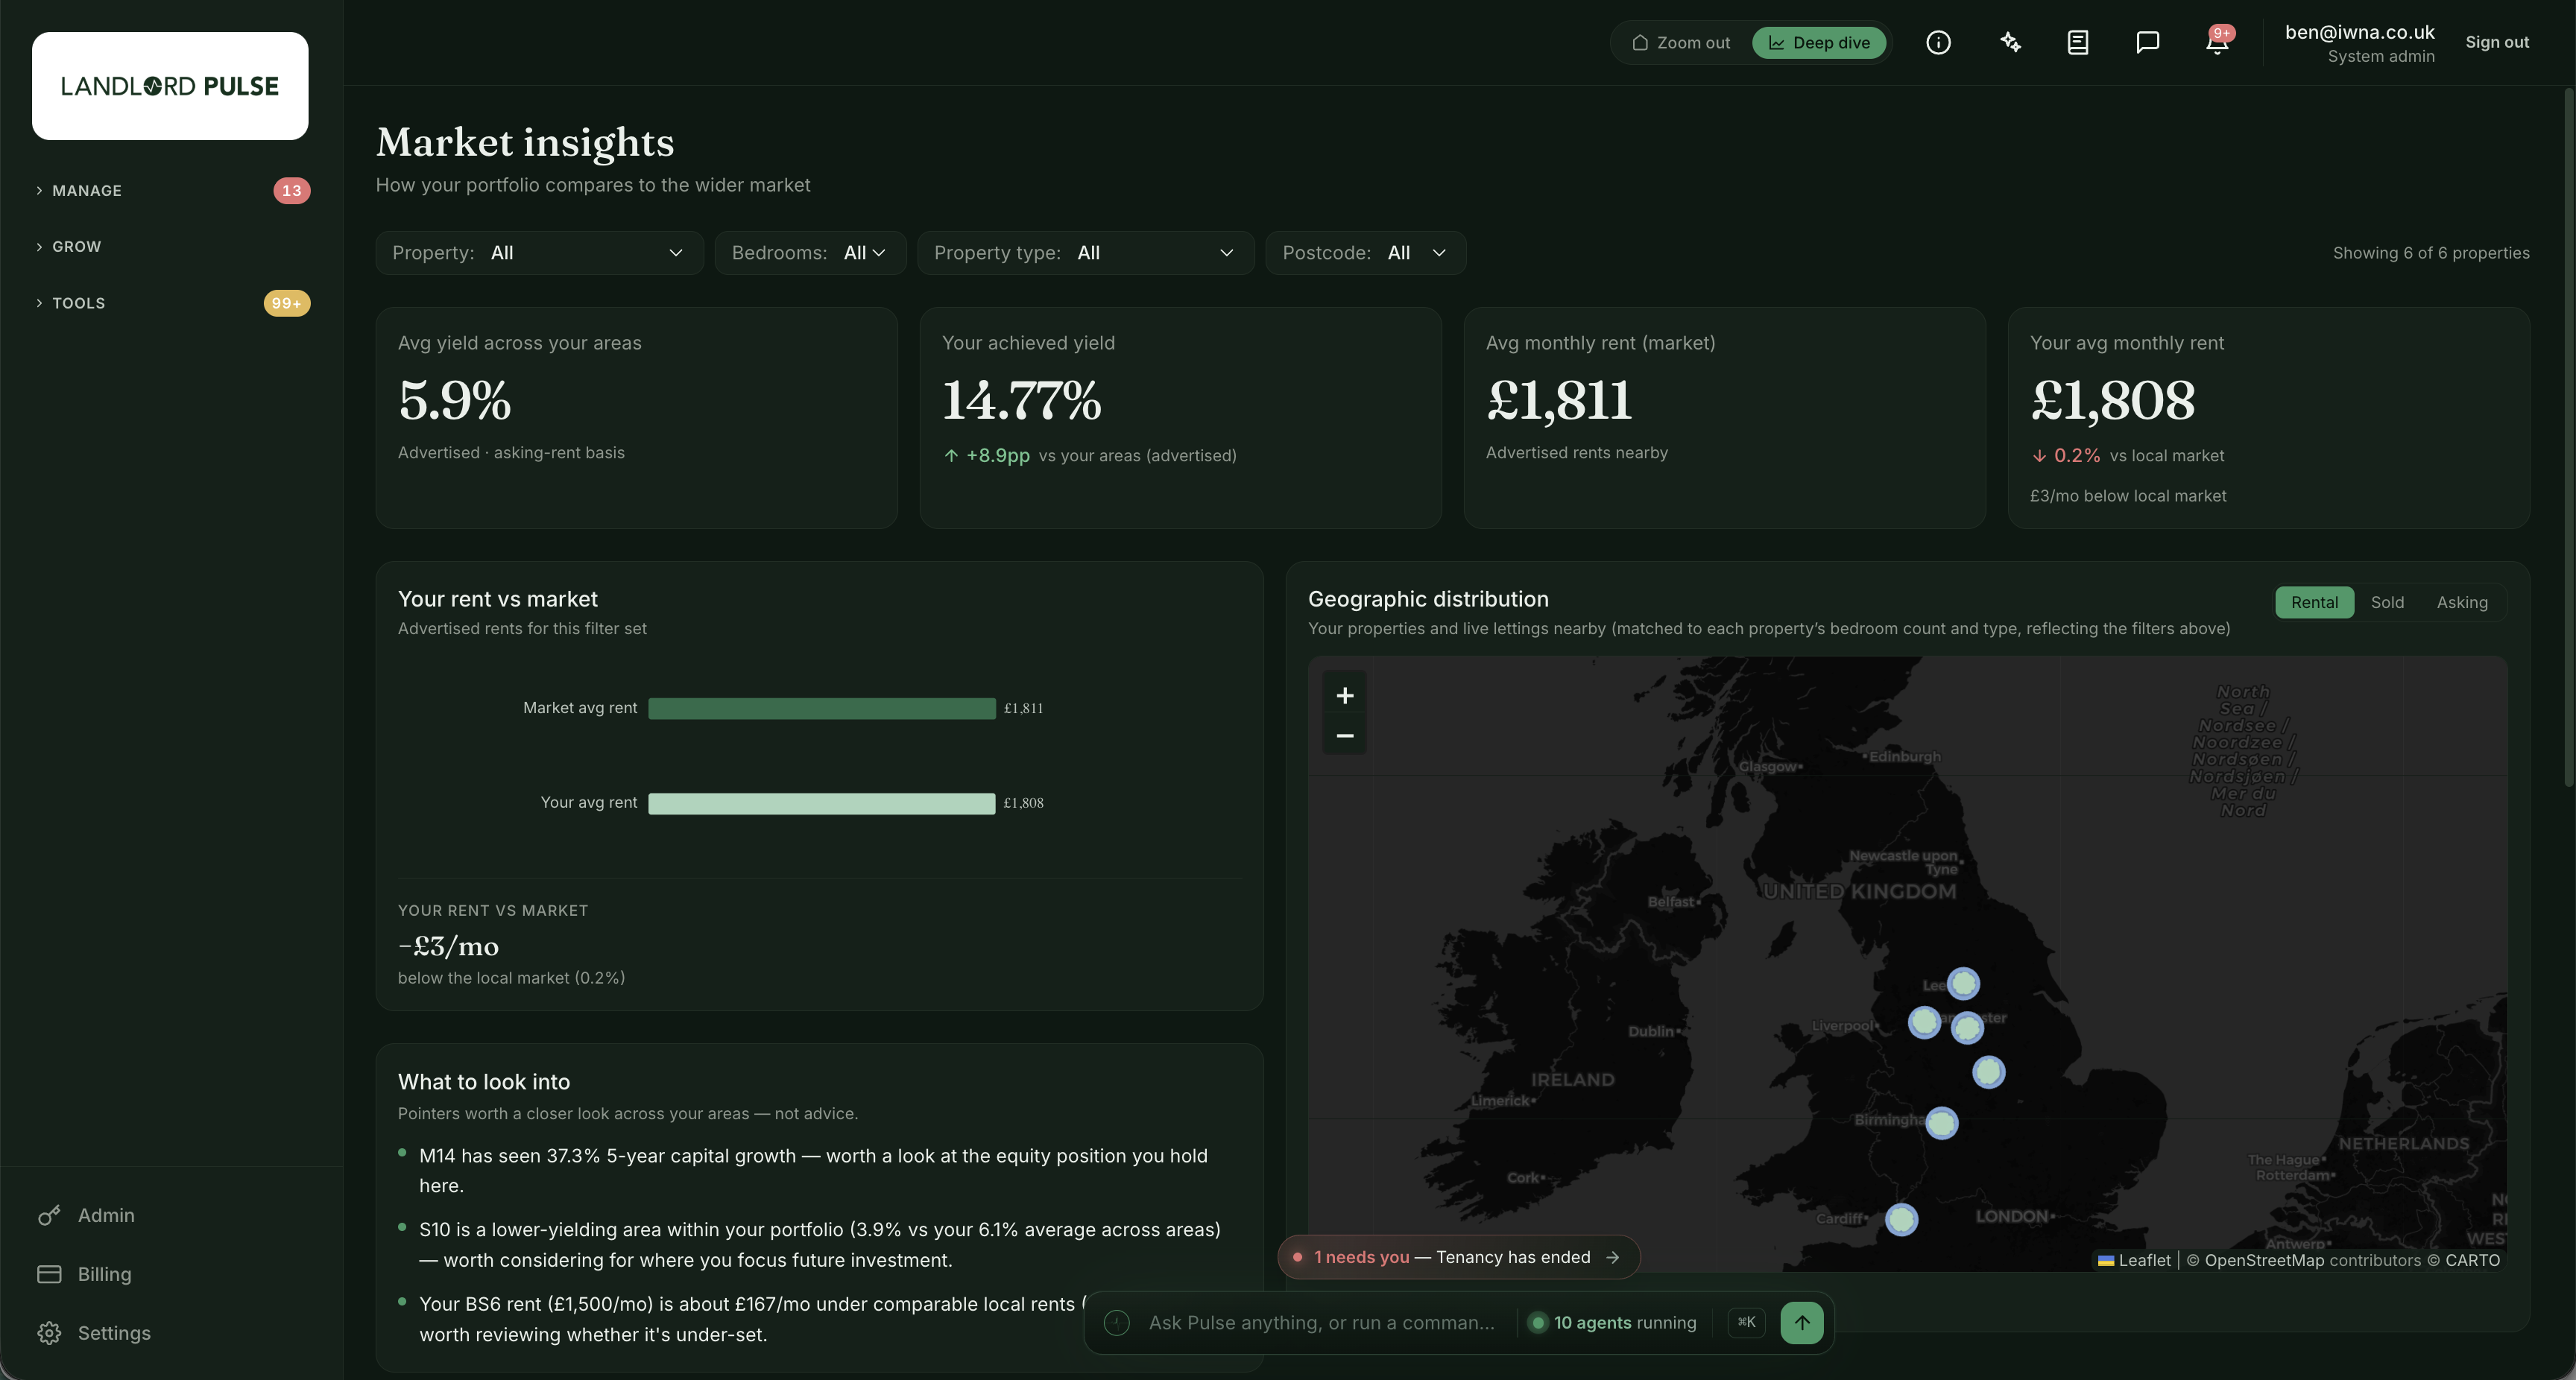
Task: Focus the Ask Pulse anything input field
Action: pos(1321,1322)
